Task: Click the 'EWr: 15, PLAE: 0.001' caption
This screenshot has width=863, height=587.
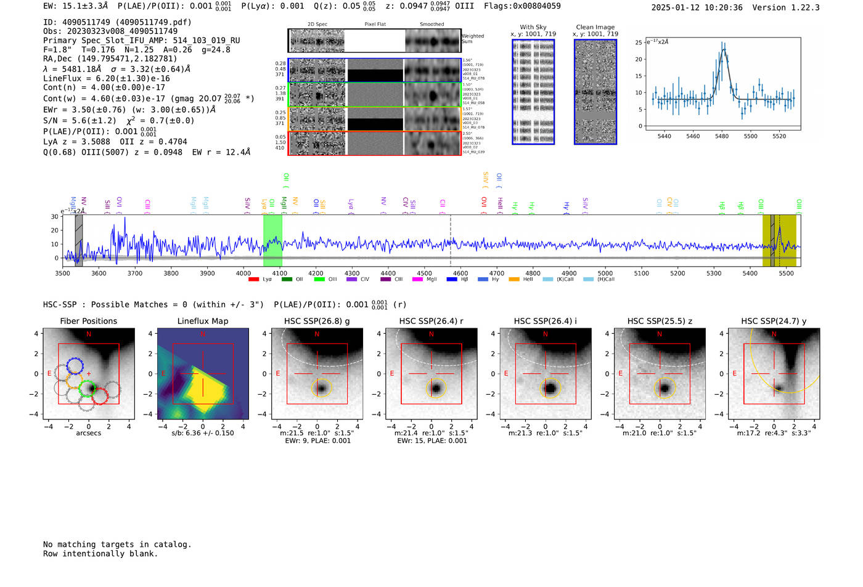Action: point(432,441)
